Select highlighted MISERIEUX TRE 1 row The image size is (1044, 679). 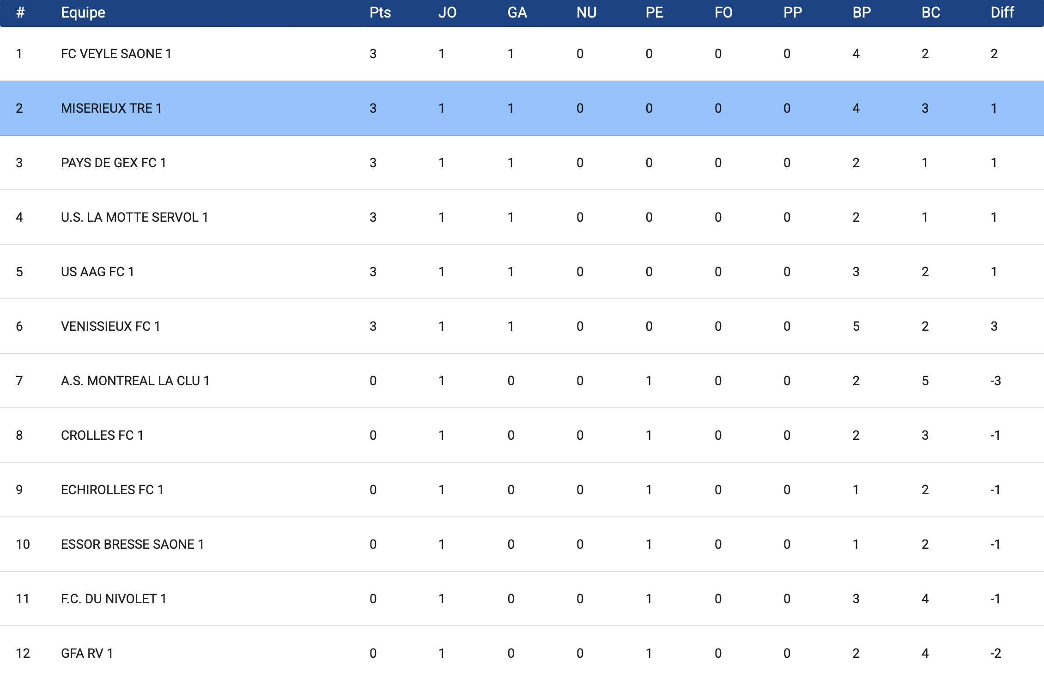click(522, 108)
